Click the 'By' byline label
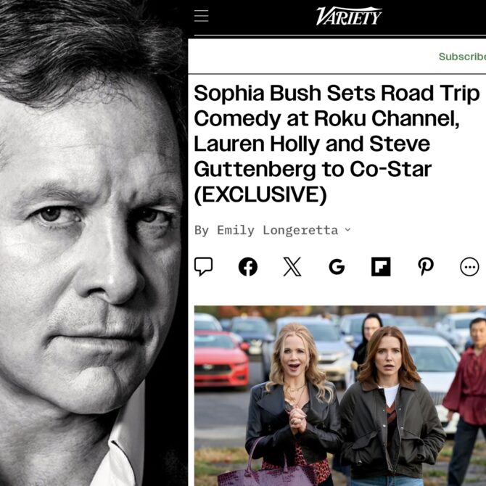 coord(202,231)
